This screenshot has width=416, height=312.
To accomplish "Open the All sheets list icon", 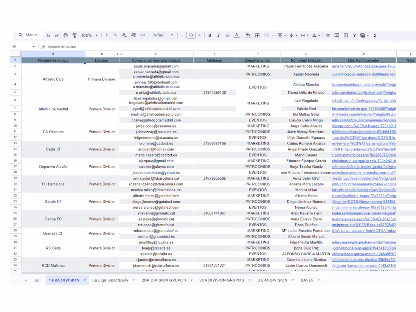I will (37, 280).
